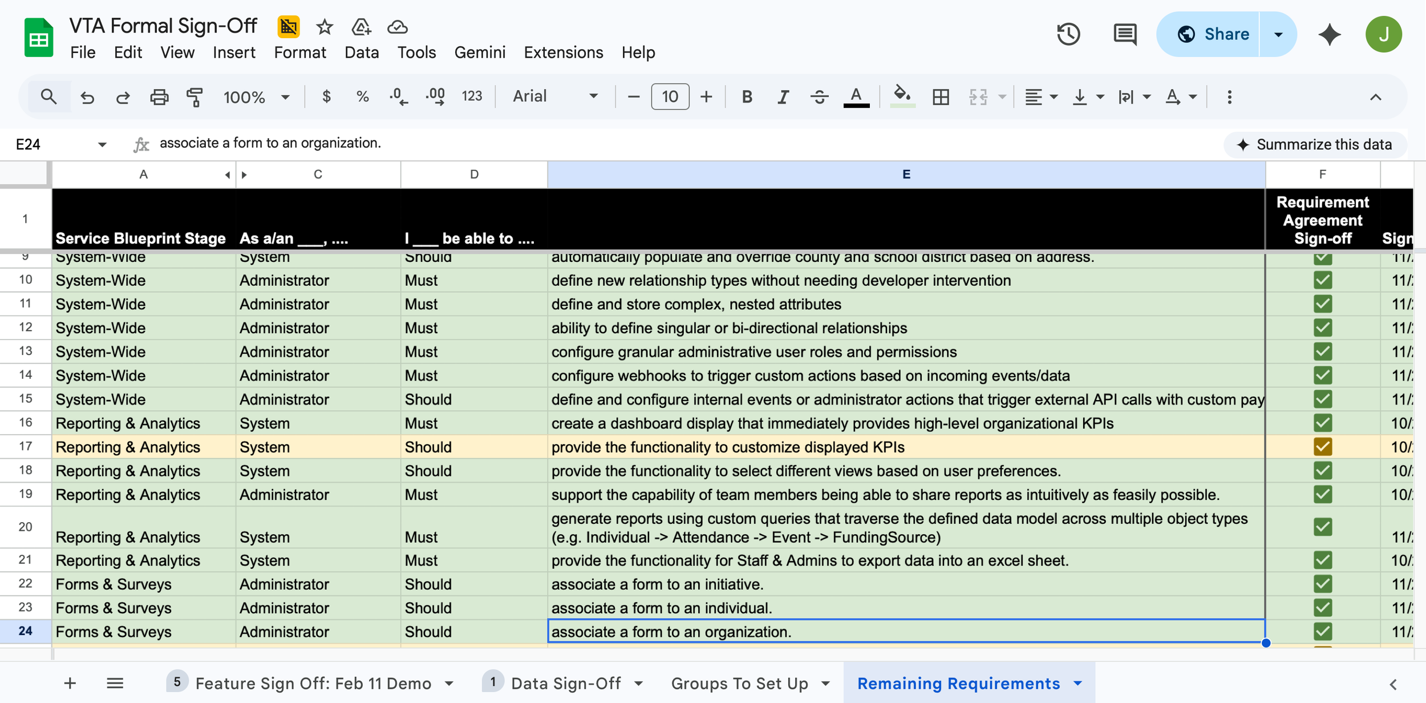Image resolution: width=1426 pixels, height=703 pixels.
Task: Uncheck the sign-off checkbox in row 17
Action: pos(1322,447)
